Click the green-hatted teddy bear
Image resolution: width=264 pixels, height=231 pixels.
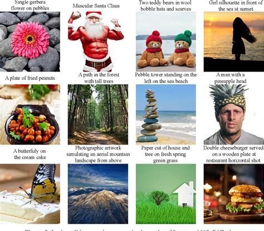click(182, 49)
